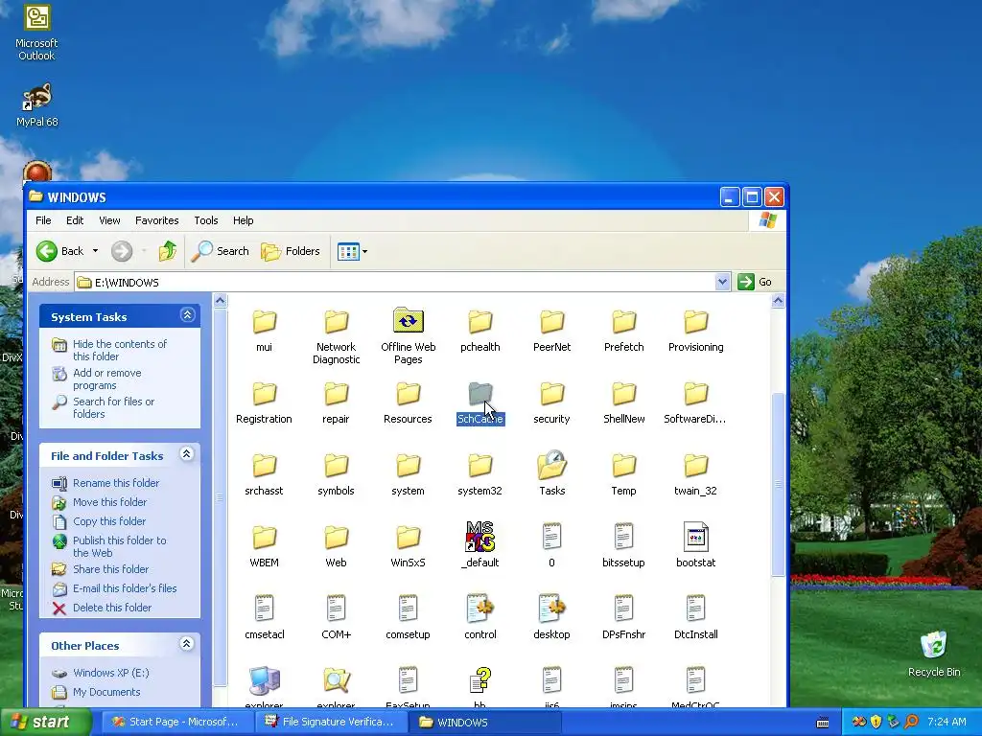Click the Forward arrow button

pyautogui.click(x=122, y=251)
